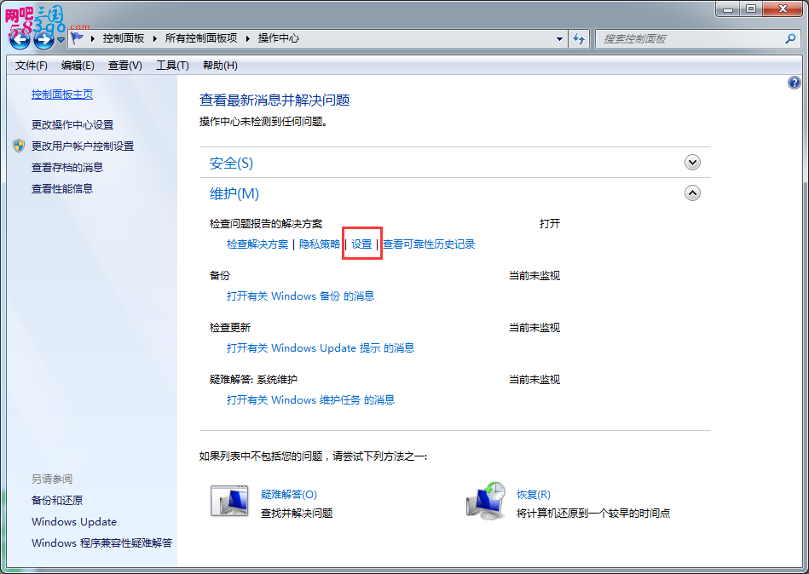
Task: Open the 文件(F) menu
Action: coord(32,66)
